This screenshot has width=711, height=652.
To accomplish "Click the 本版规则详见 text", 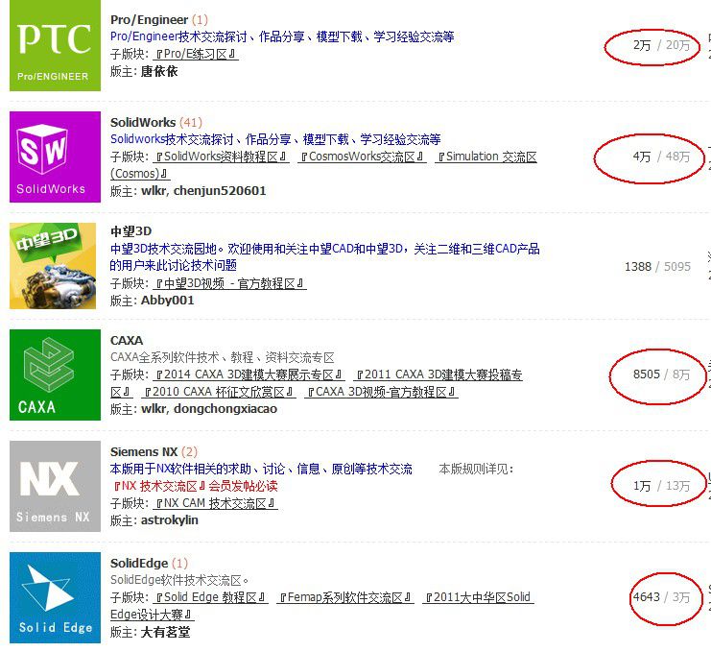I will click(x=476, y=469).
